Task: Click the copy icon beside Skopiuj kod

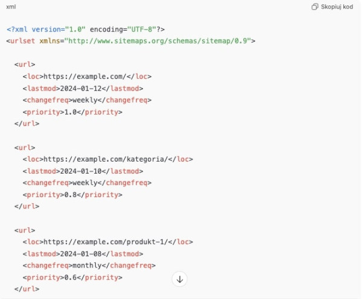Action: (314, 7)
